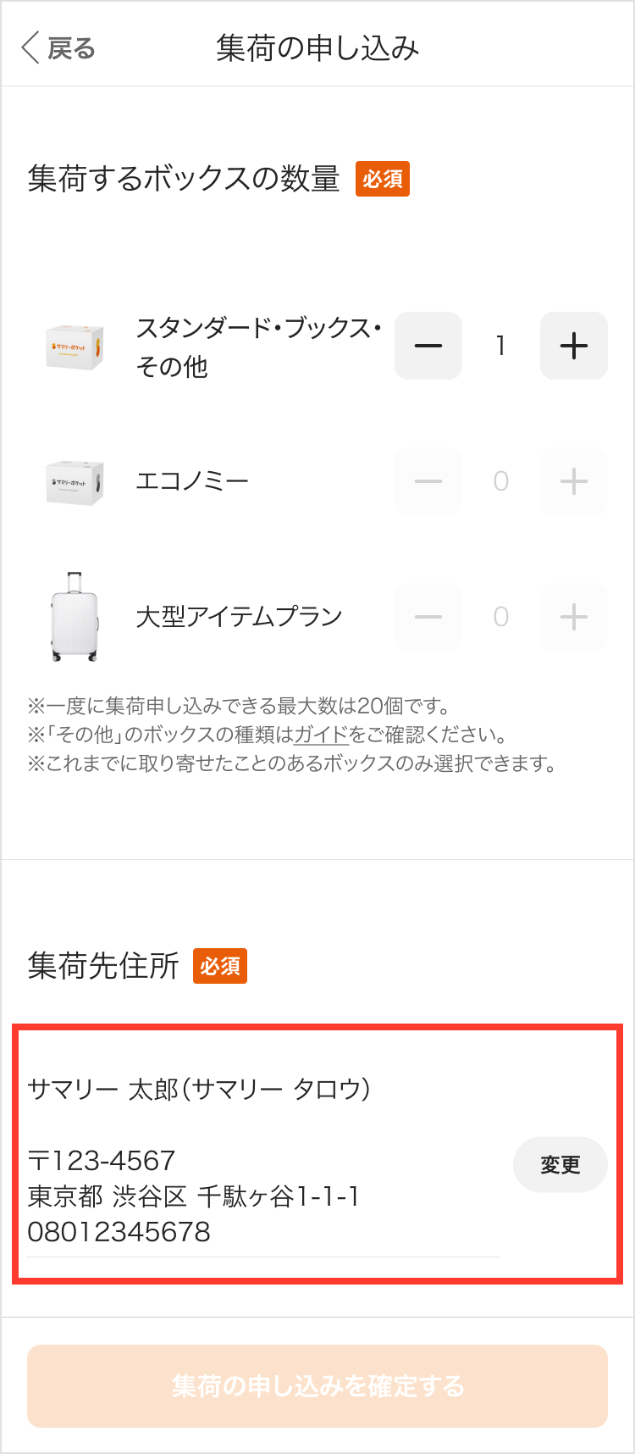Tap the エコノミー quantity value 0
Viewport: 635px width, 1454px height.
[x=501, y=481]
